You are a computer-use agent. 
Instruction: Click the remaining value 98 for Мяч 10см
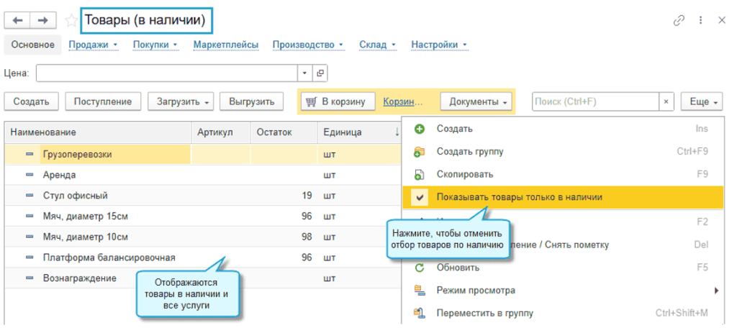pyautogui.click(x=307, y=237)
